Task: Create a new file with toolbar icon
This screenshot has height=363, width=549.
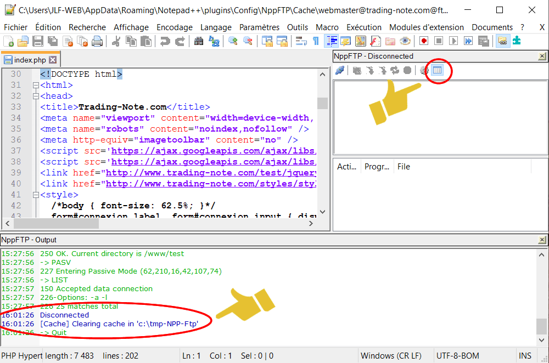Action: tap(8, 41)
